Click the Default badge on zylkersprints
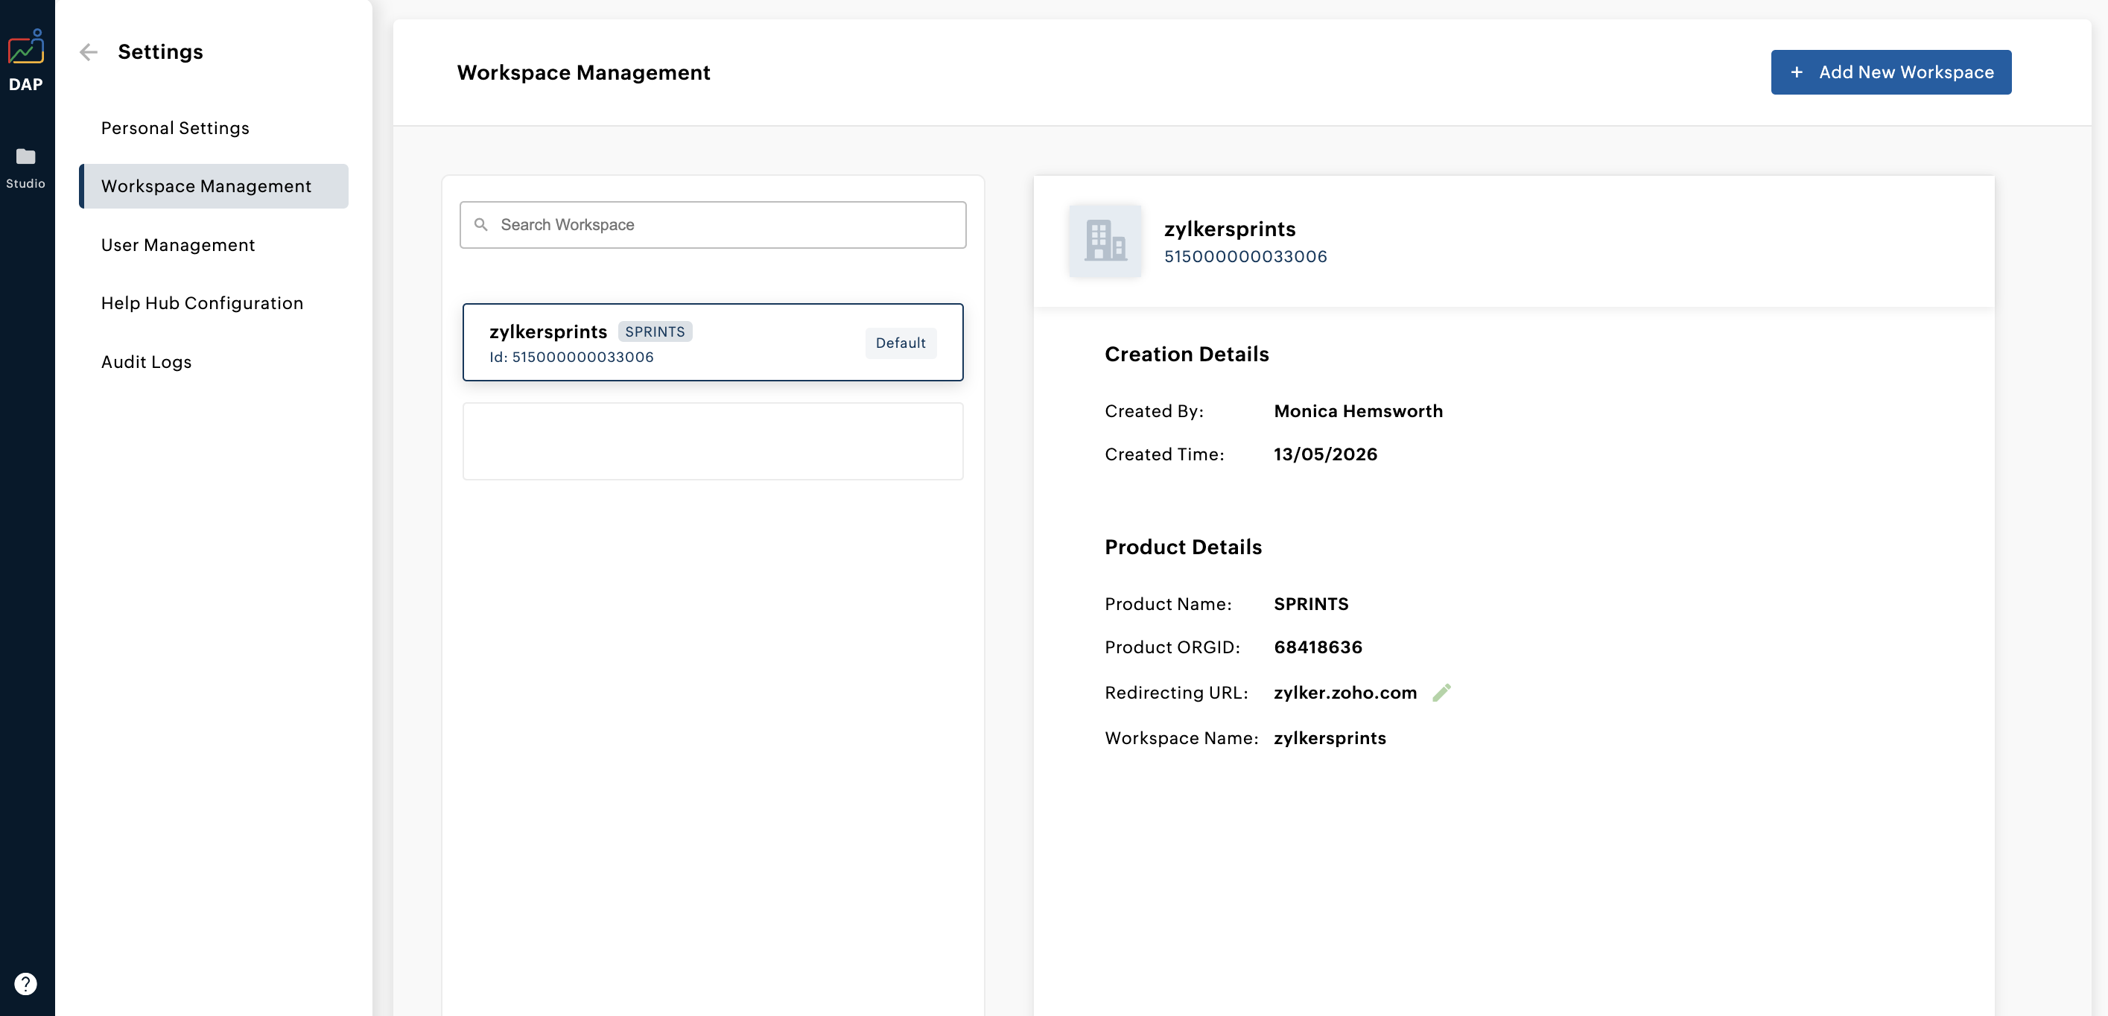This screenshot has width=2108, height=1016. pos(900,343)
